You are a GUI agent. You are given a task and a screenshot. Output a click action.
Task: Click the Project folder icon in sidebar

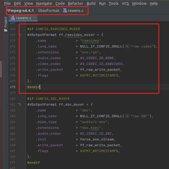(x=6, y=30)
